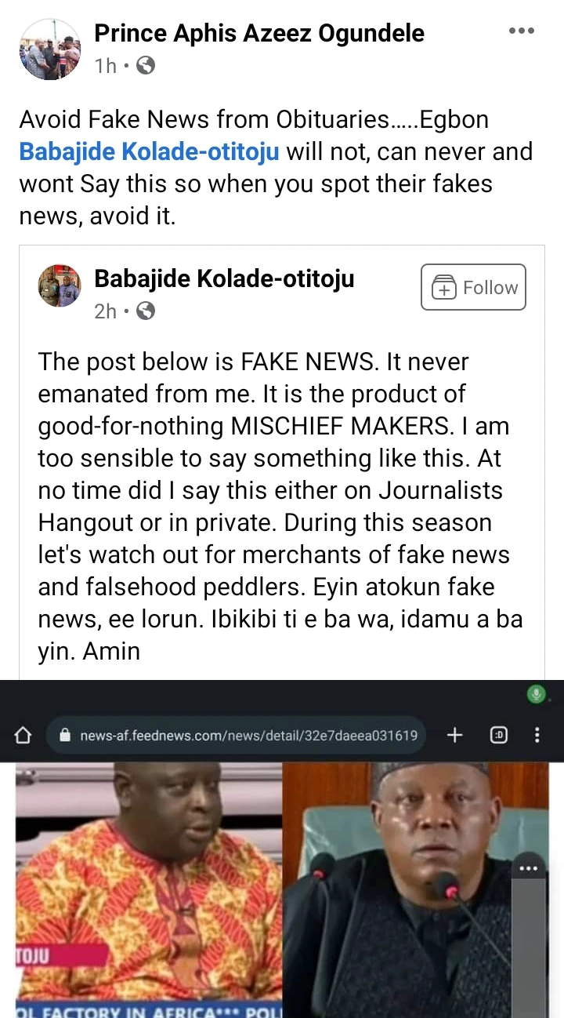Open the browser tab switcher icon
Screen dimensions: 564x1018
(x=498, y=735)
